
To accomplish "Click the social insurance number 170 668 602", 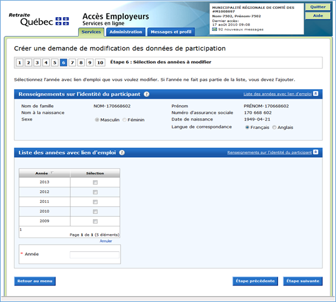I will 257,113.
